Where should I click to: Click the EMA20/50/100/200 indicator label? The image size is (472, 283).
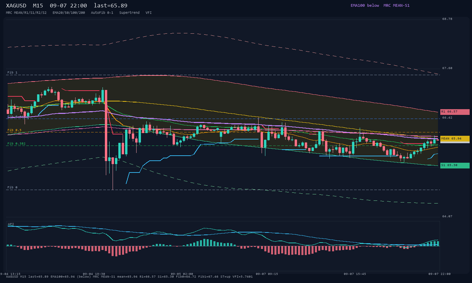[x=69, y=13]
